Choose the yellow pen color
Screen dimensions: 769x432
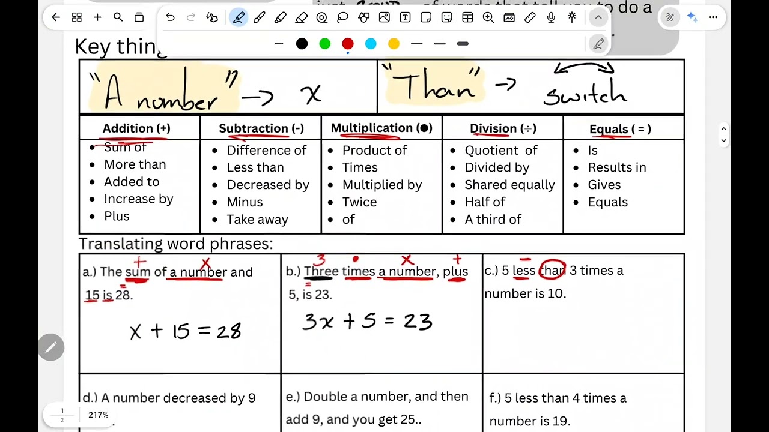[394, 44]
